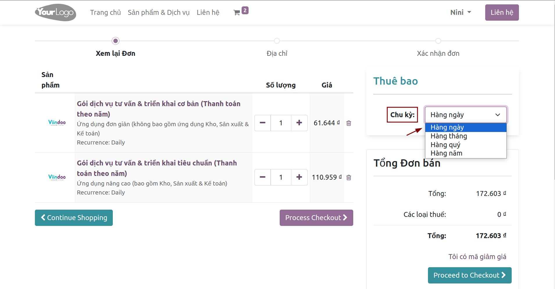
Task: Expand the Nini user menu
Action: point(461,13)
